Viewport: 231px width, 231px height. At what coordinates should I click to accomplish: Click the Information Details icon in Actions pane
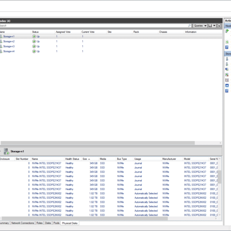point(227,75)
